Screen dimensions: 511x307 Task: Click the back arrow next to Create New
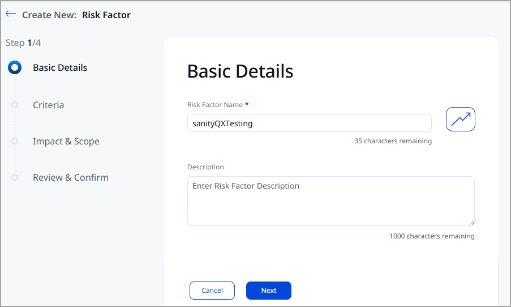pyautogui.click(x=11, y=14)
